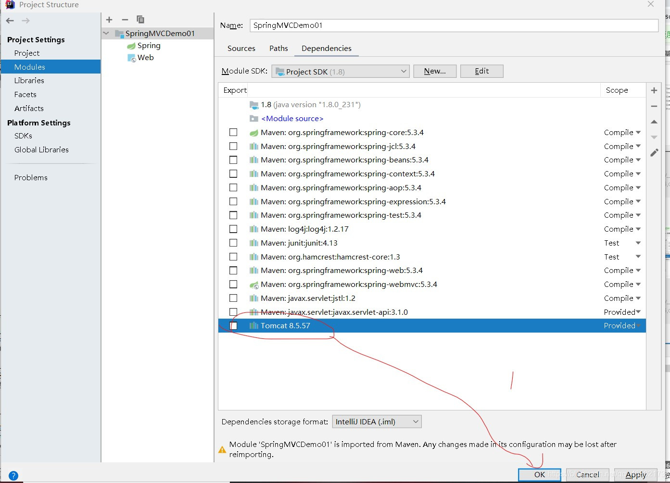Viewport: 670px width, 483px height.
Task: Check export for spring-context:5.3.4
Action: point(233,173)
